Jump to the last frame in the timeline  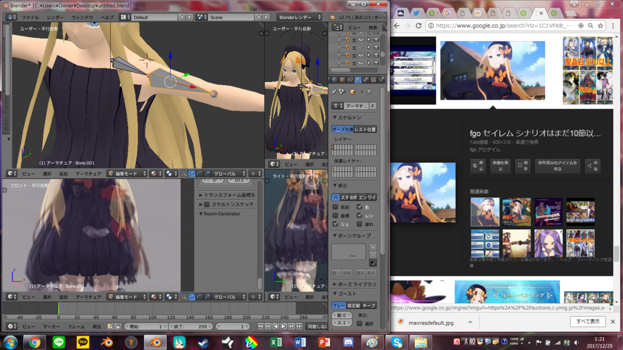(299, 326)
